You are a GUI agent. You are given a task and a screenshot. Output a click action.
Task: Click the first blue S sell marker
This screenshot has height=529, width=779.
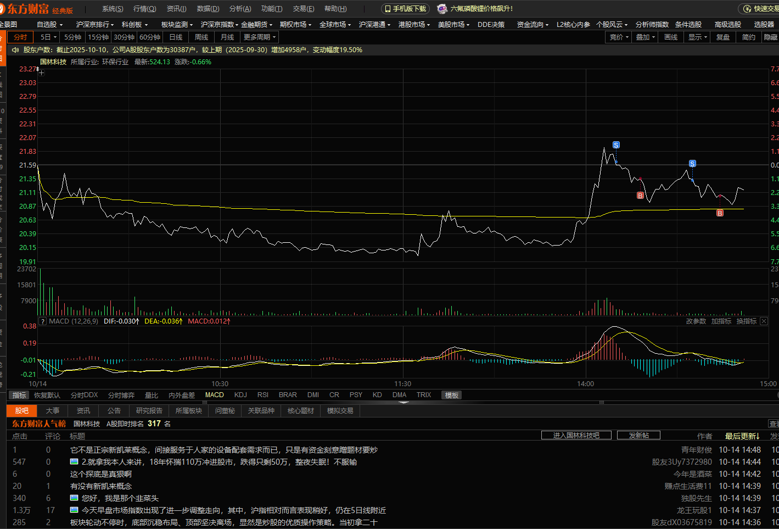pos(616,145)
